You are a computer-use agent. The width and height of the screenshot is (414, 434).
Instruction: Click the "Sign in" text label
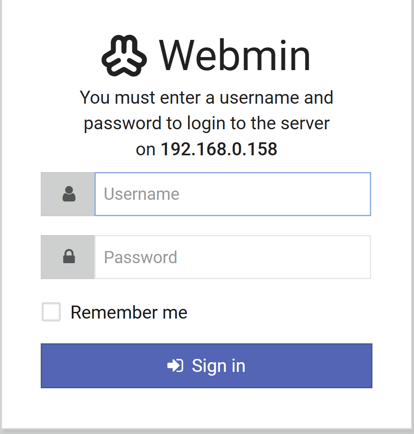(218, 366)
